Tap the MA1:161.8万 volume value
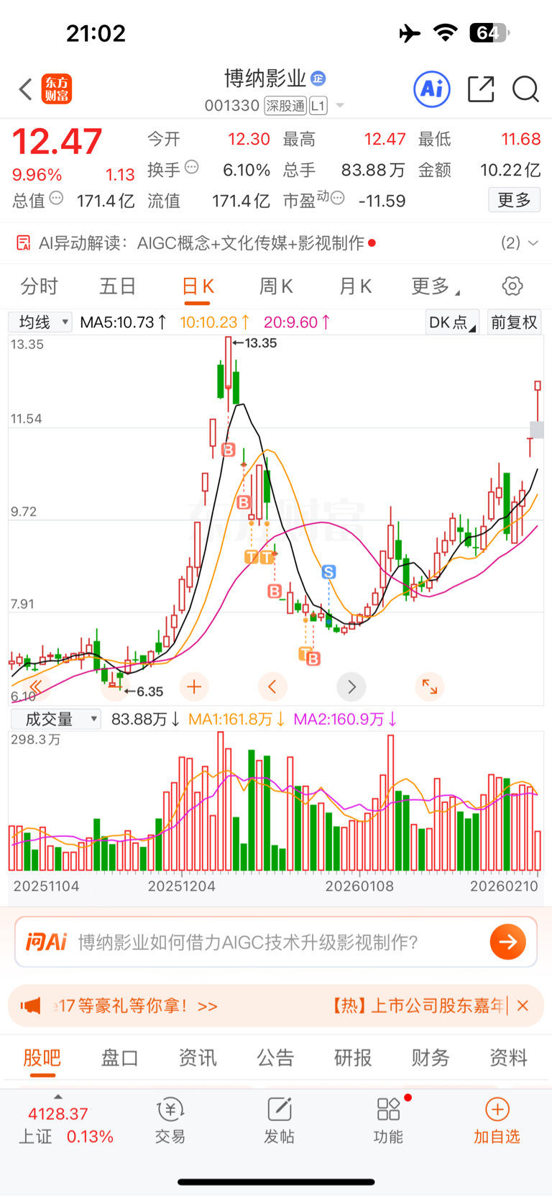 pyautogui.click(x=236, y=719)
